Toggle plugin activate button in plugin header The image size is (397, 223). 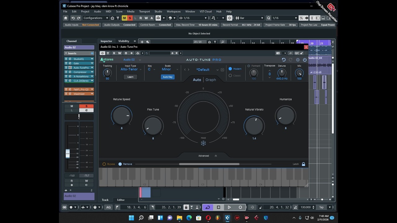tap(102, 53)
